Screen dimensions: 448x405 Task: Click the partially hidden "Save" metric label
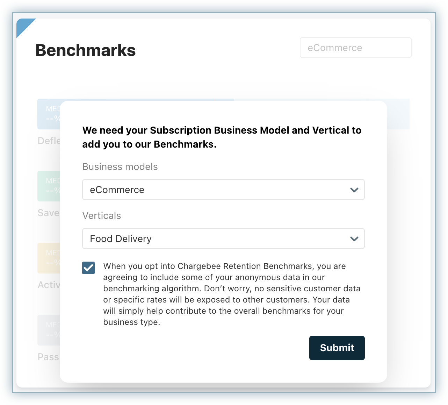click(x=49, y=213)
